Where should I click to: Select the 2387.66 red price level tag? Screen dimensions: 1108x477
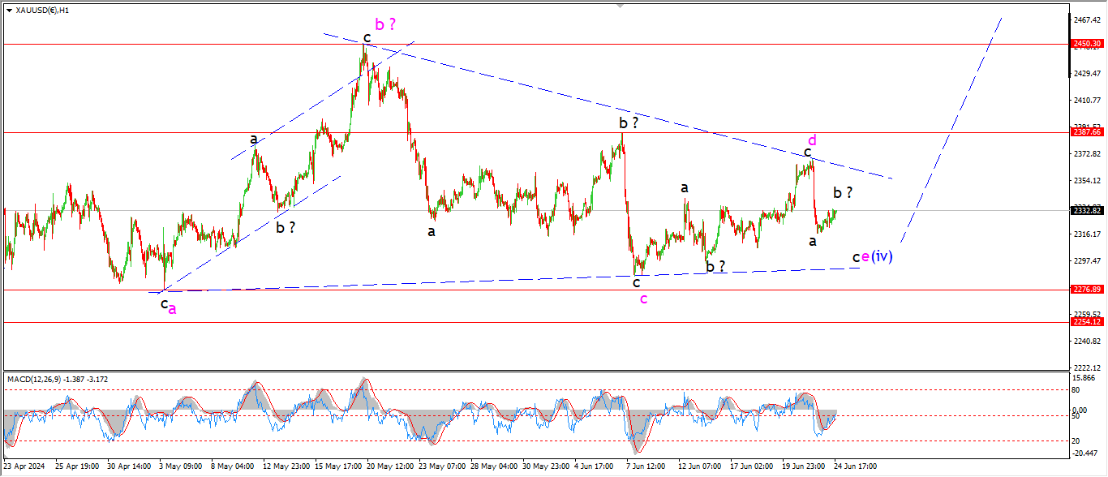(x=1086, y=131)
